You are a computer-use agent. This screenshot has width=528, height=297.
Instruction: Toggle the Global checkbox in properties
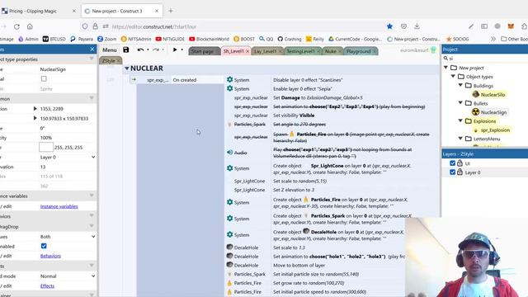click(44, 79)
